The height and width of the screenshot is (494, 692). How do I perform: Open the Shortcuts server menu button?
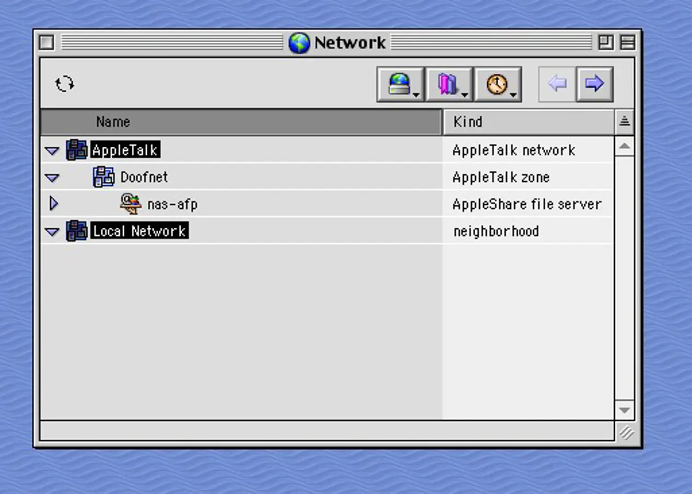click(x=400, y=84)
